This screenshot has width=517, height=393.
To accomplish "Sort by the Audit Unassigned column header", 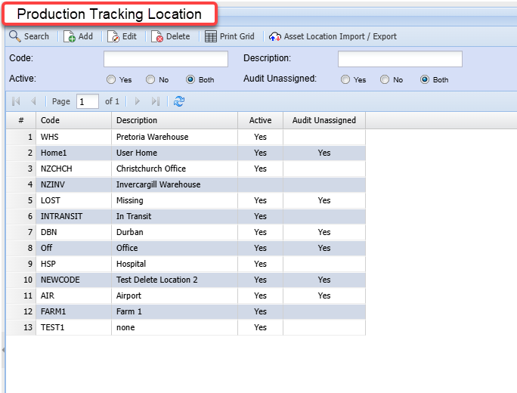I will [x=324, y=120].
